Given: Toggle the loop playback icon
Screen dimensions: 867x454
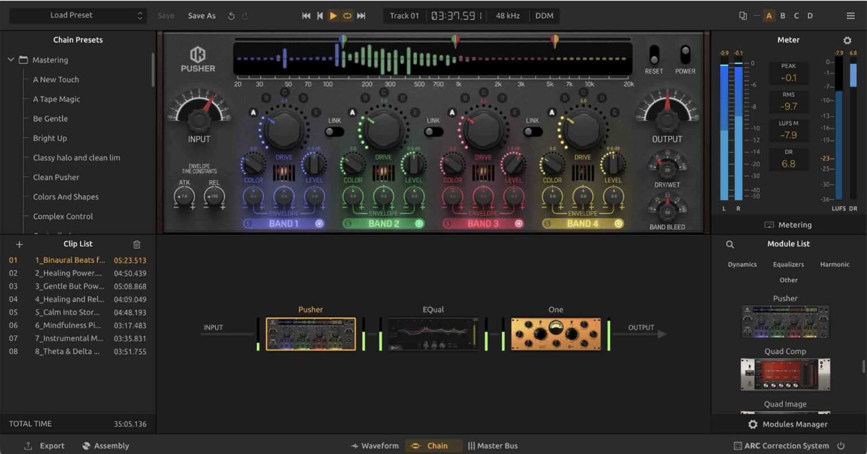Looking at the screenshot, I should click(347, 16).
